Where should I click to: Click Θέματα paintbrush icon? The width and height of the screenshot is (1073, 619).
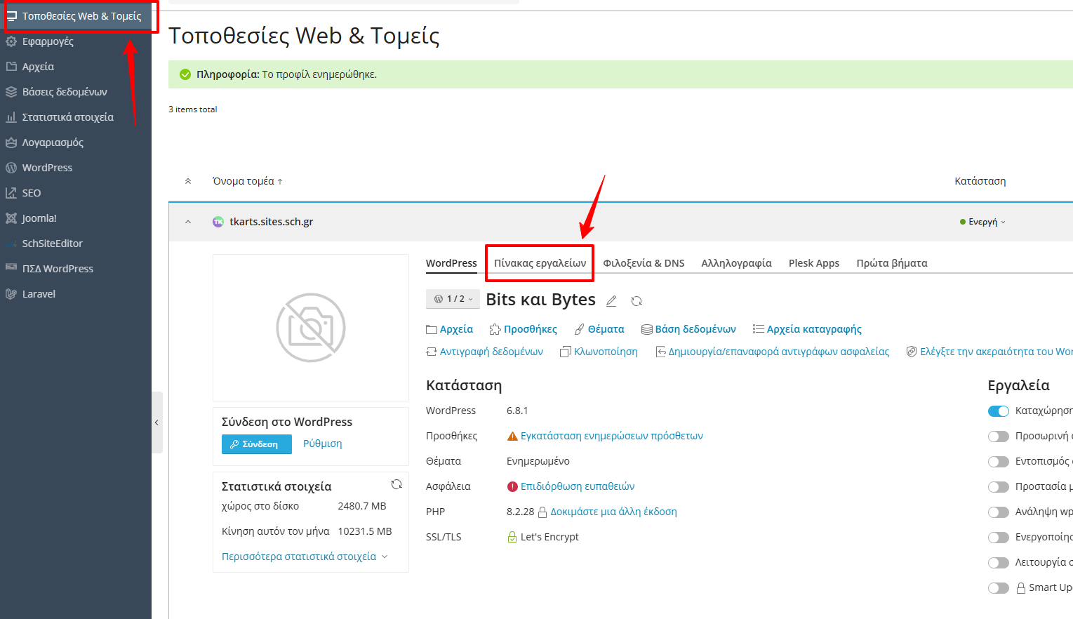[580, 329]
